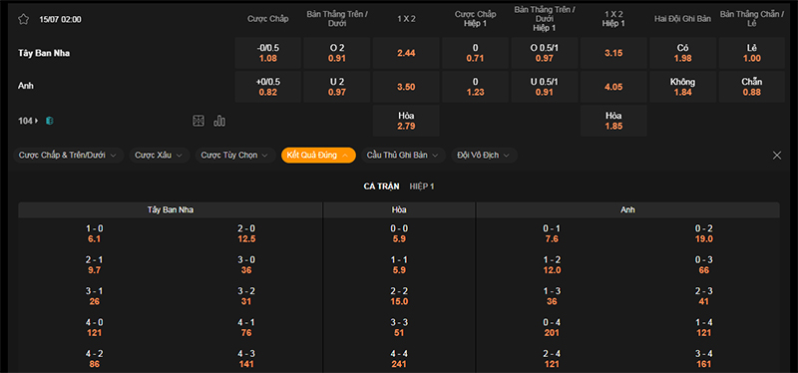The width and height of the screenshot is (798, 373).
Task: Open Cược Chấp & Trên/Dưới dropdown
Action: pos(68,156)
